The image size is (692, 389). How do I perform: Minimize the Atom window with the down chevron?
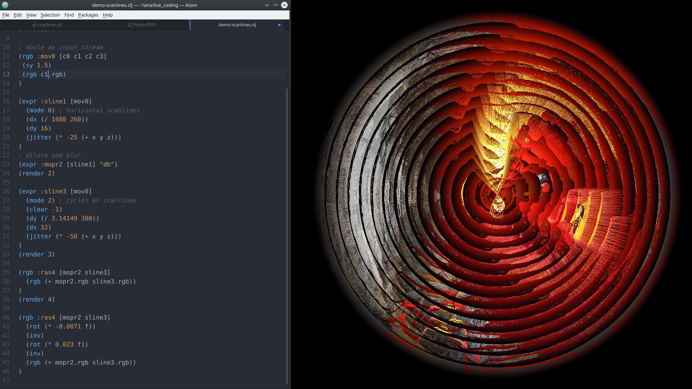[267, 5]
